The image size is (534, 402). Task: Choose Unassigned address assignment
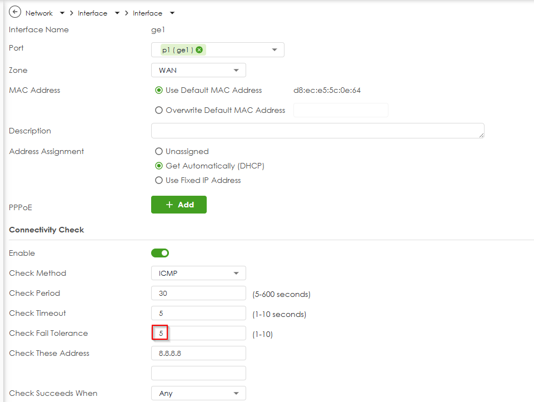pyautogui.click(x=159, y=151)
